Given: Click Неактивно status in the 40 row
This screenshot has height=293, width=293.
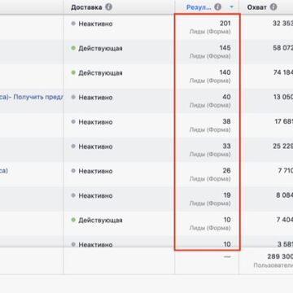Looking at the screenshot, I should [95, 98].
